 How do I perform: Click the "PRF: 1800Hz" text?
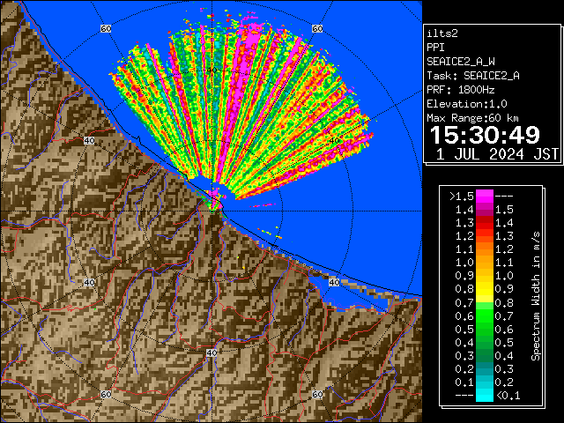[x=460, y=90]
